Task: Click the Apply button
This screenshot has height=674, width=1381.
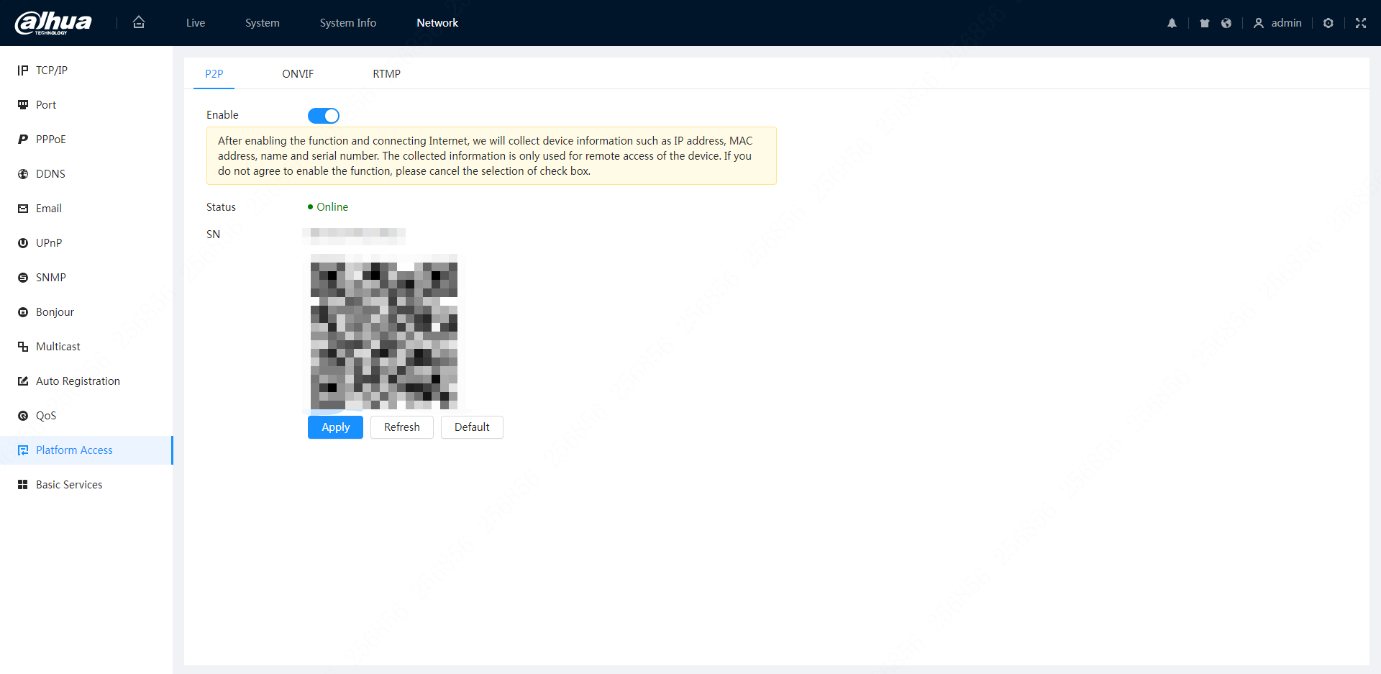Action: 335,427
